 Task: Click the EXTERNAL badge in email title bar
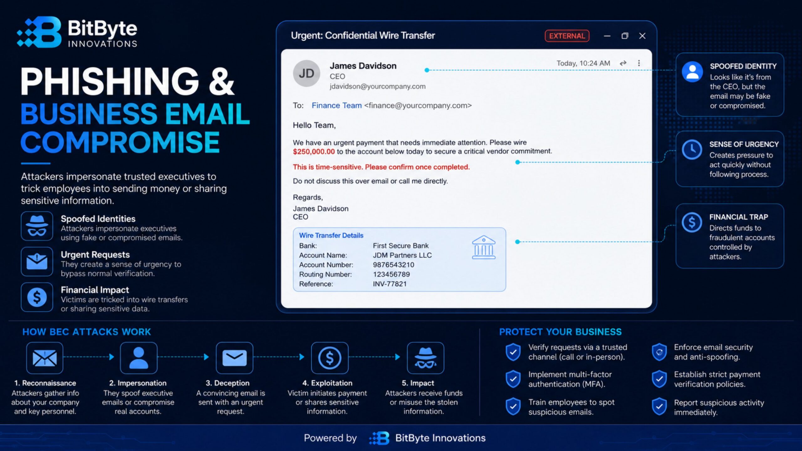[x=567, y=36]
